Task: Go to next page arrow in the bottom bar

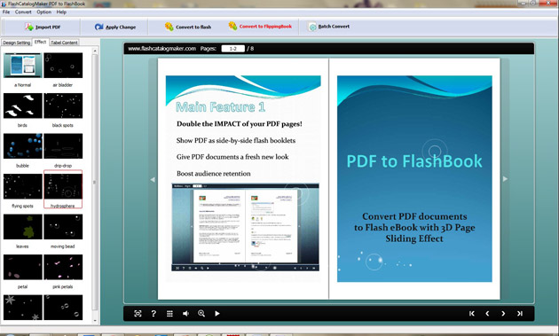Action: pos(503,314)
